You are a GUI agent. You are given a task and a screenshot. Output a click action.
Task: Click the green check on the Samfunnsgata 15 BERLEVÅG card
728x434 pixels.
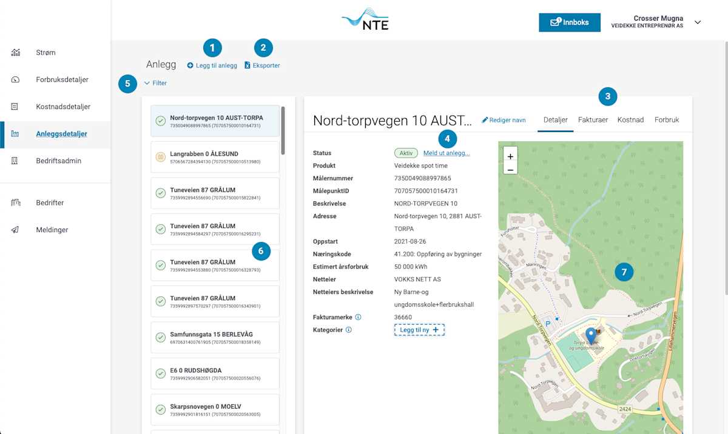coord(161,338)
